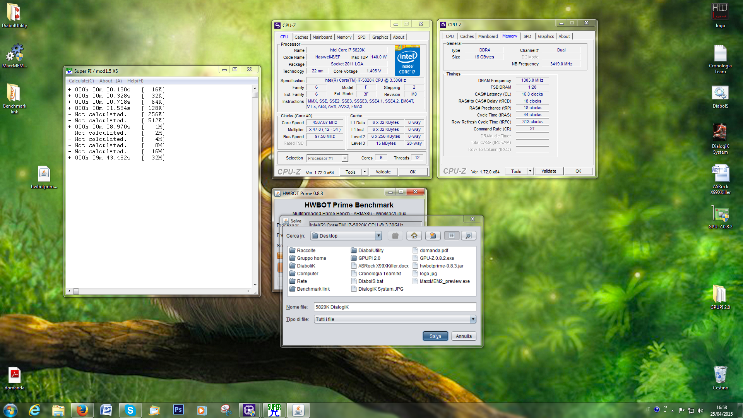The width and height of the screenshot is (743, 418).
Task: Show hidden system tray icons
Action: coord(673,411)
